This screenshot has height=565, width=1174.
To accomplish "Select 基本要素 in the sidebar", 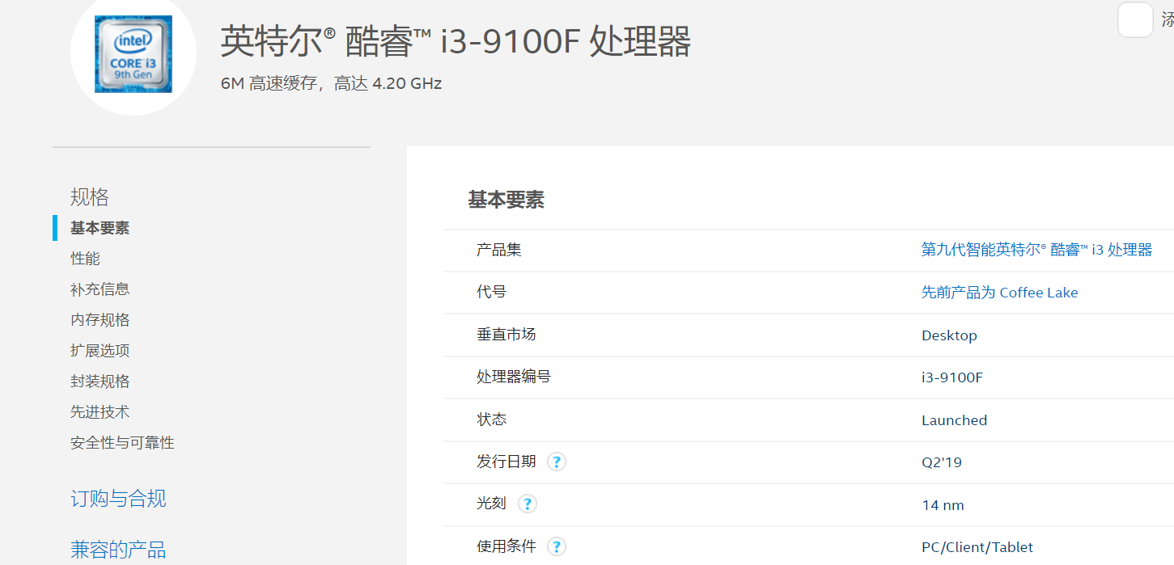I will (x=100, y=228).
